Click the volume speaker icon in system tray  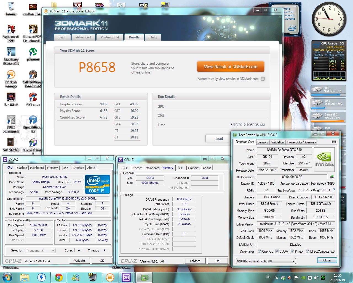pyautogui.click(x=316, y=278)
